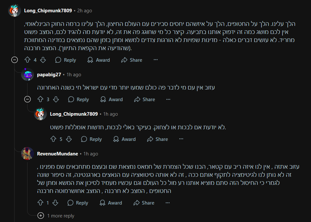The image size is (311, 222).
Task: Open more options on top comment
Action: (155, 60)
